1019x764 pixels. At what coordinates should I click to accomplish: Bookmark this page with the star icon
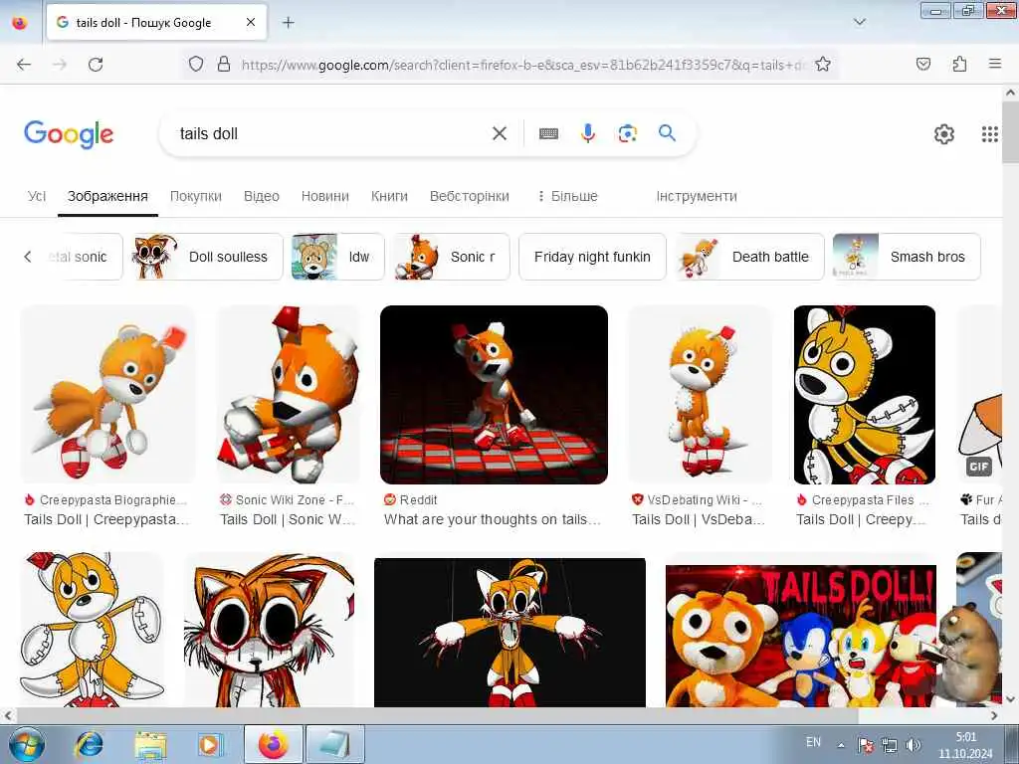coord(823,64)
